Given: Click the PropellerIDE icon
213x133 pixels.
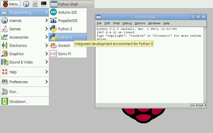Looking at the screenshot, I should tap(54, 20).
